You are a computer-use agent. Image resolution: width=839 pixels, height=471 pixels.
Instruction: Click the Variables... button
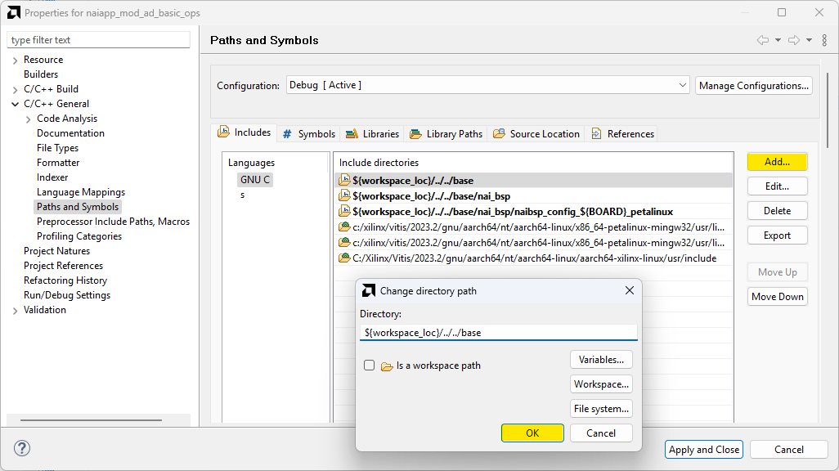pos(601,360)
